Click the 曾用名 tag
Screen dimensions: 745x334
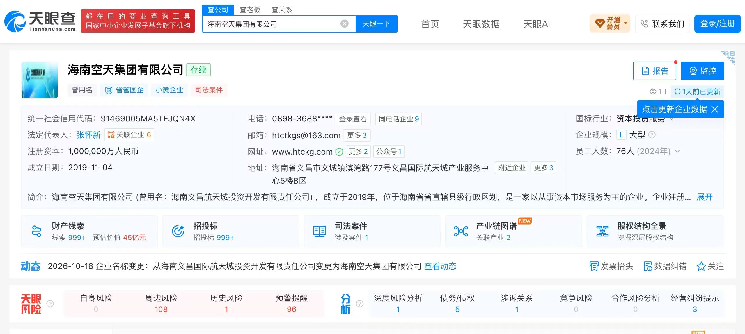(82, 90)
